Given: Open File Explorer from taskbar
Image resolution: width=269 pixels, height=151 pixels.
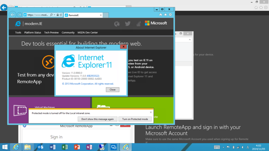Looking at the screenshot, I should [x=28, y=147].
